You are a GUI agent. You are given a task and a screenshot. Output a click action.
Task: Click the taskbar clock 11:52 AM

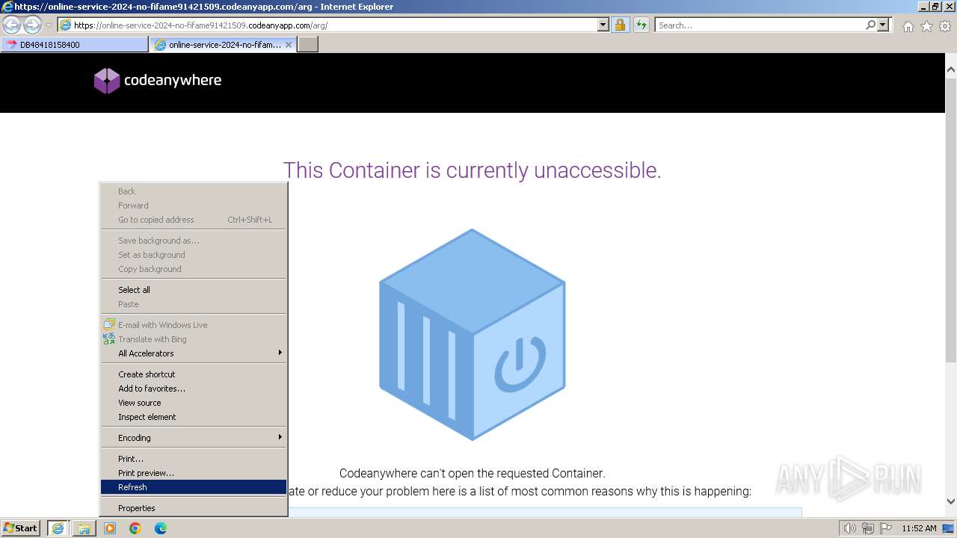(x=919, y=528)
